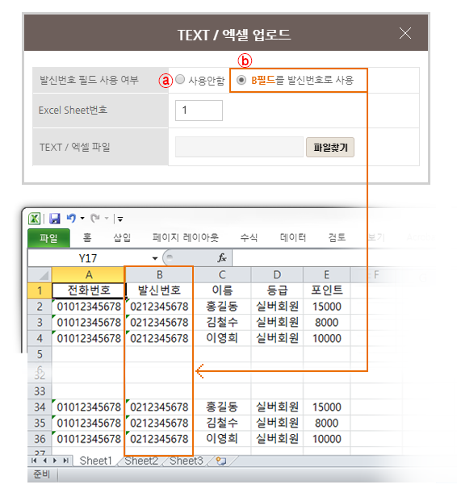Click the 파일찾기 button
The image size is (457, 497).
330,148
